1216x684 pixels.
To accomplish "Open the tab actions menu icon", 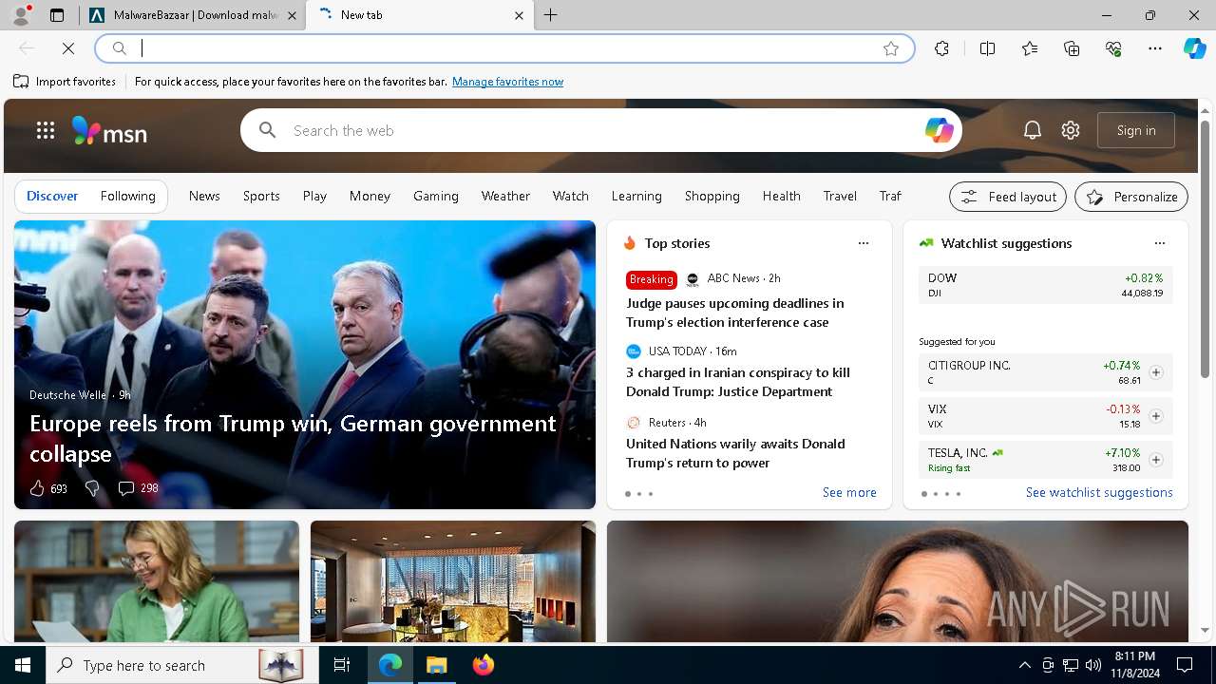I will tap(57, 15).
